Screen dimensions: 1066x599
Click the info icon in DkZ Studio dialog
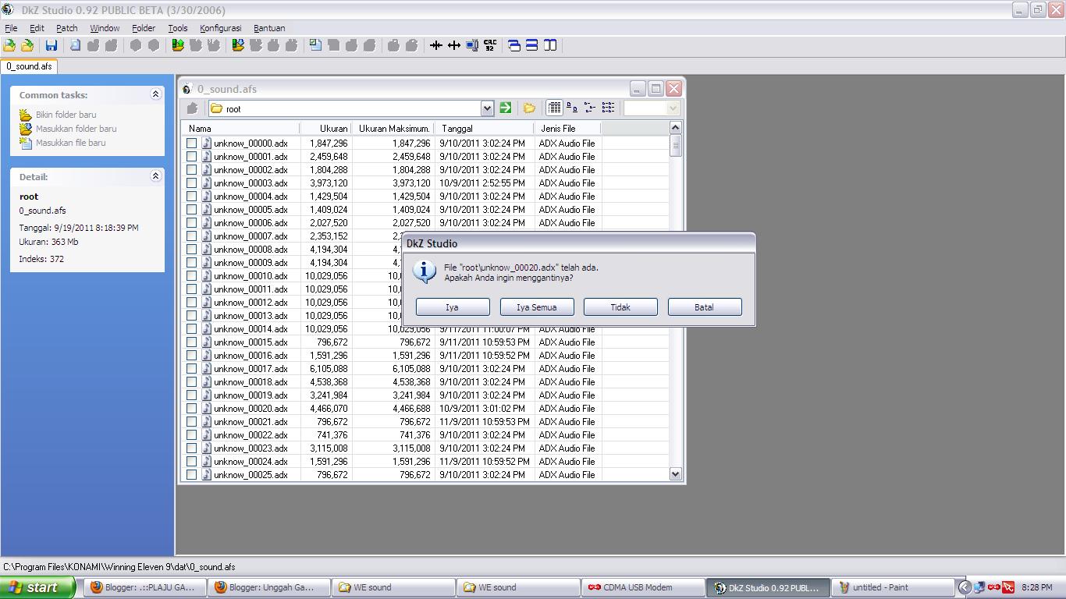[425, 271]
